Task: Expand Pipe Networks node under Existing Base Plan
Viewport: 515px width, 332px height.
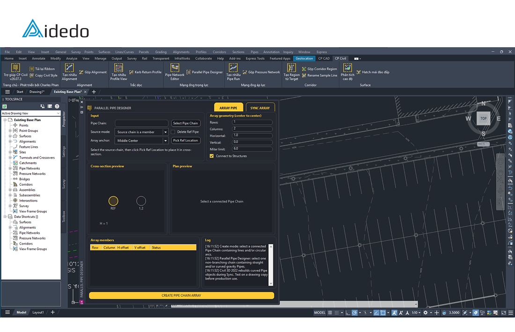Action: (10, 169)
